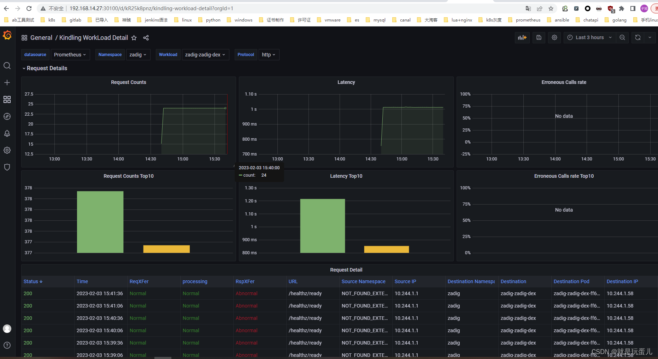Click the translate page icon in address bar

[528, 8]
